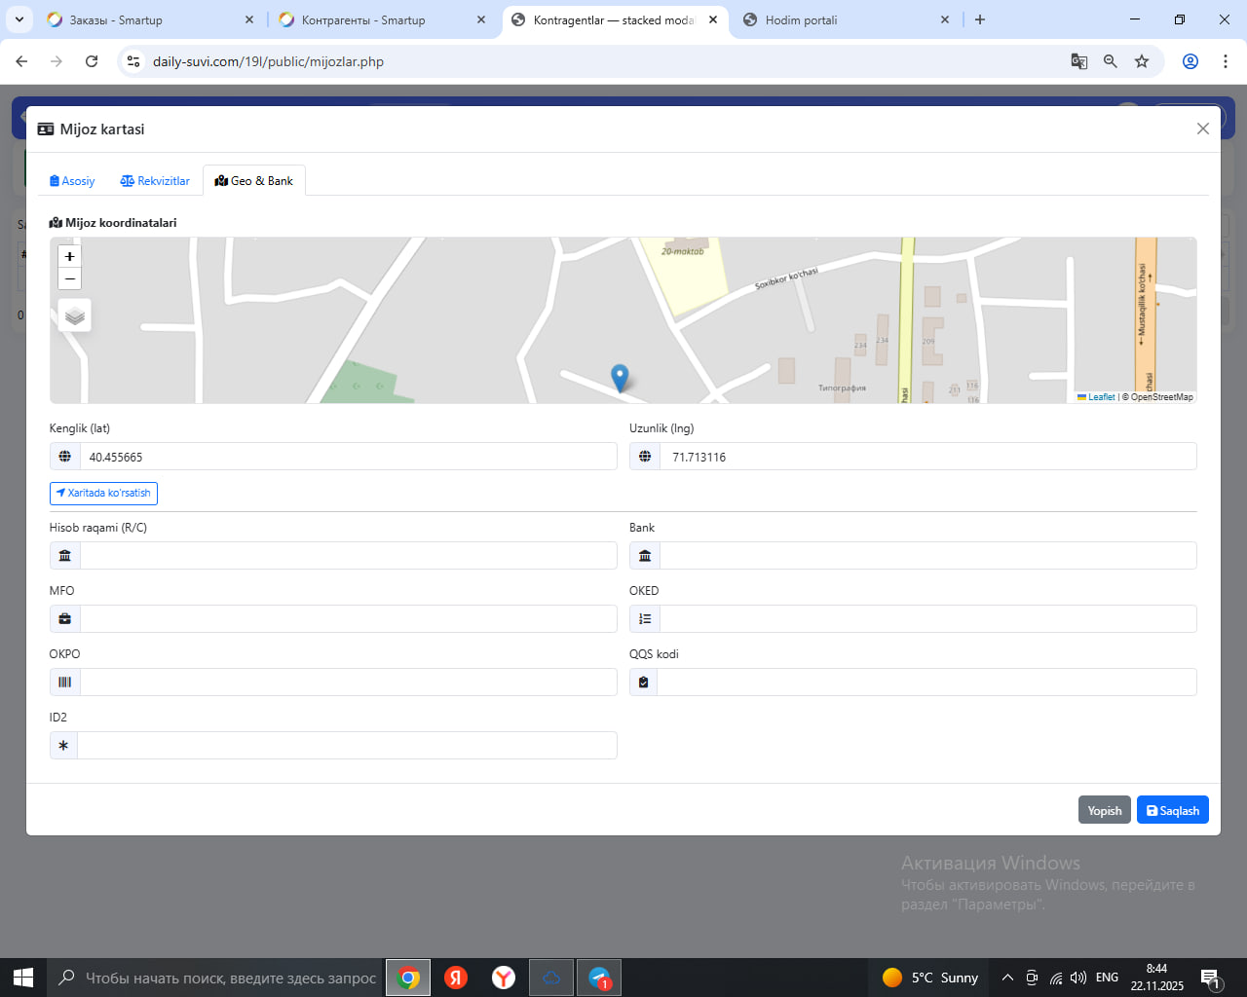Click the blue location marker on map
The image size is (1247, 997).
click(620, 377)
